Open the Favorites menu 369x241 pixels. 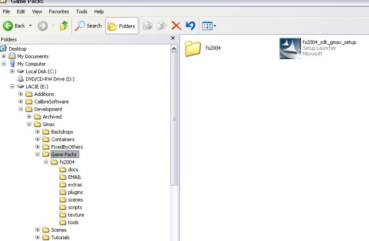point(59,12)
